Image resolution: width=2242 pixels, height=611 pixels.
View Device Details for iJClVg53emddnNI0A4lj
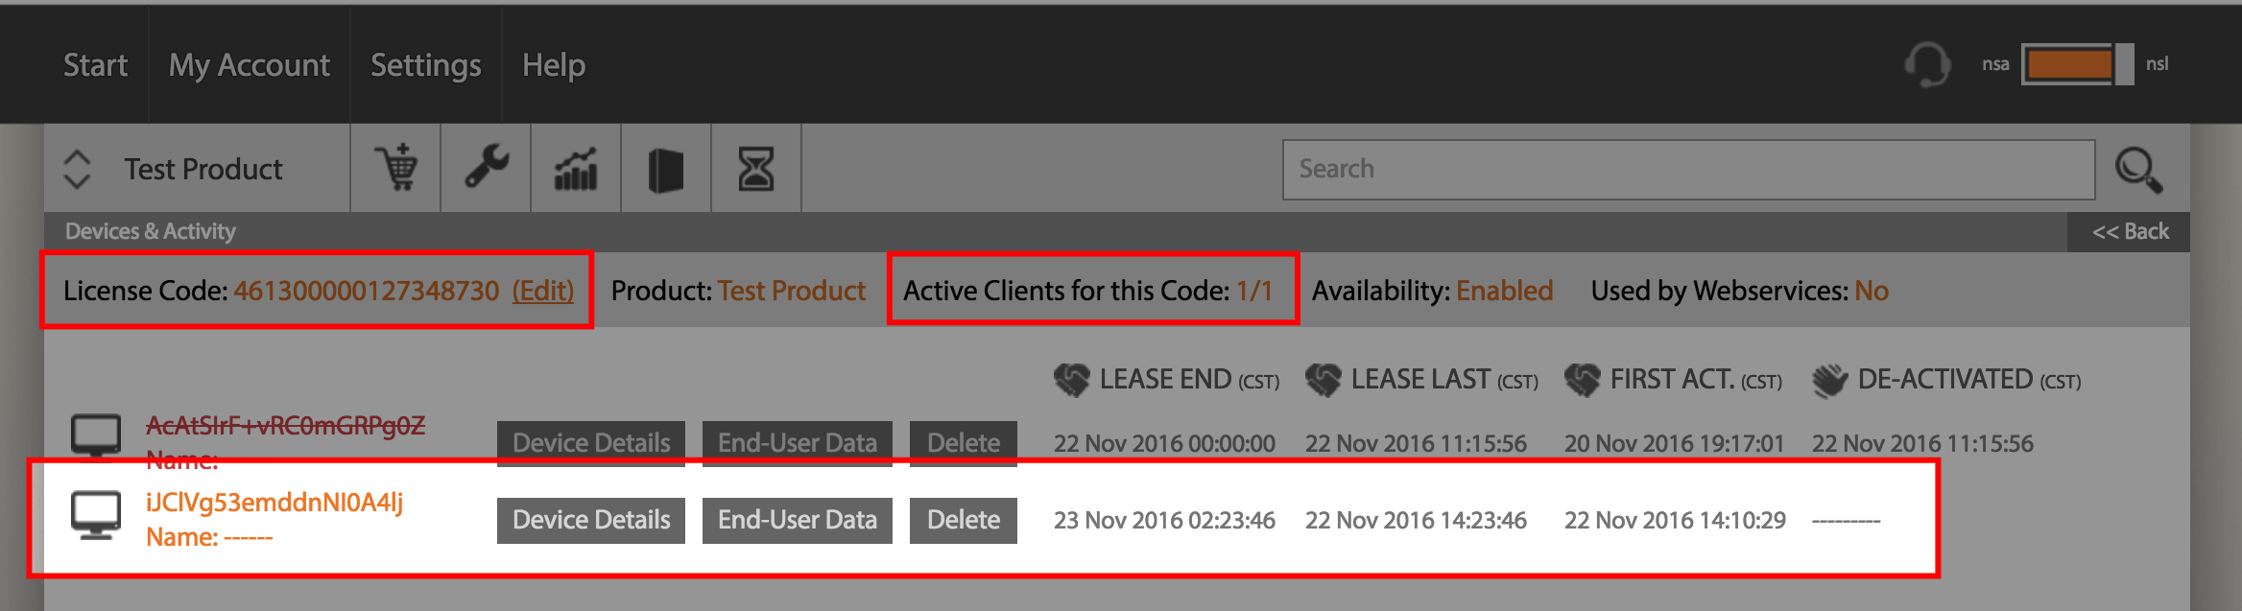point(591,520)
